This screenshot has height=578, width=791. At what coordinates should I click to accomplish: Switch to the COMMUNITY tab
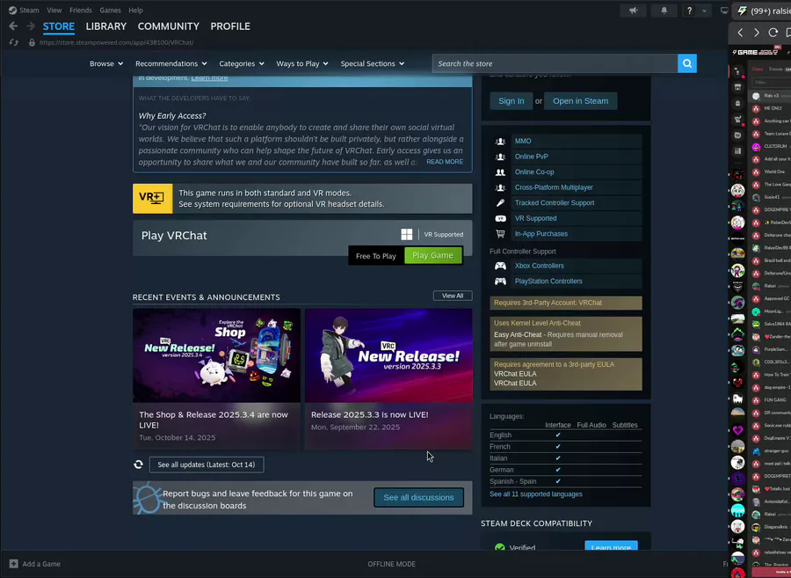(169, 26)
